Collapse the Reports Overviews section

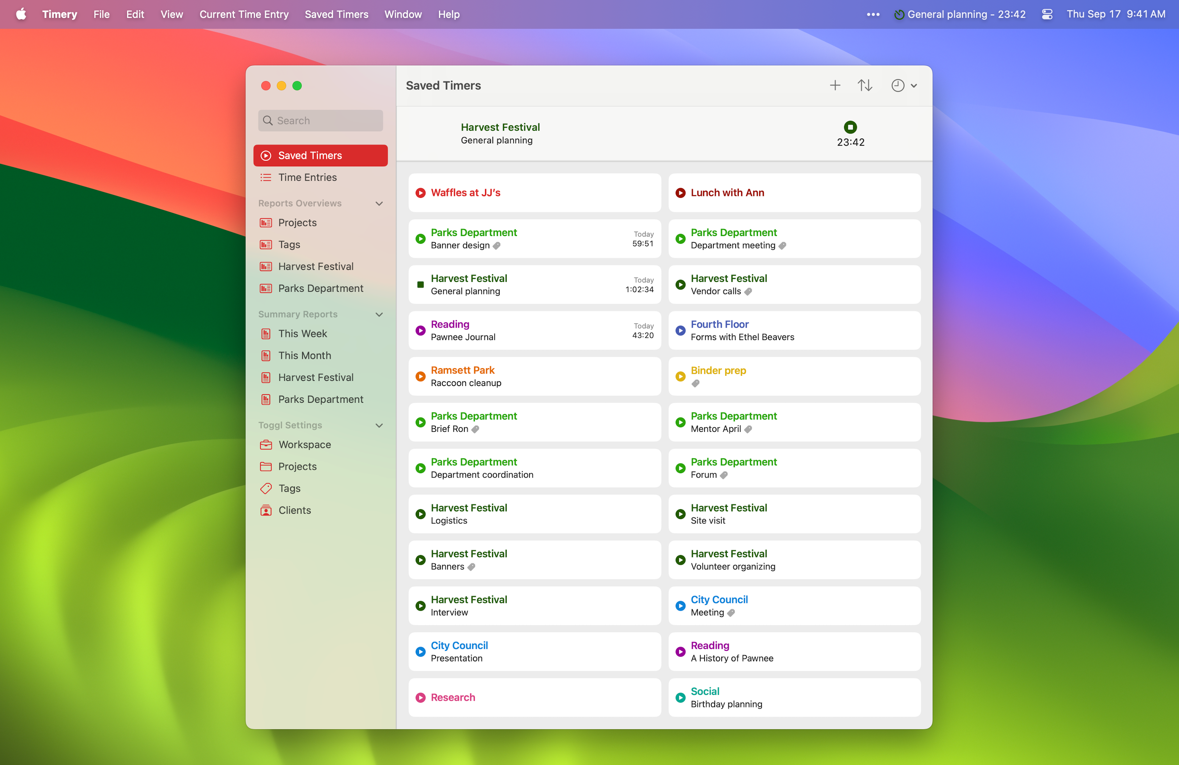click(x=379, y=203)
